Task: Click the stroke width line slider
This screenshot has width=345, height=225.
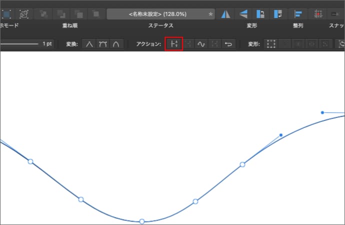Action: (19, 44)
